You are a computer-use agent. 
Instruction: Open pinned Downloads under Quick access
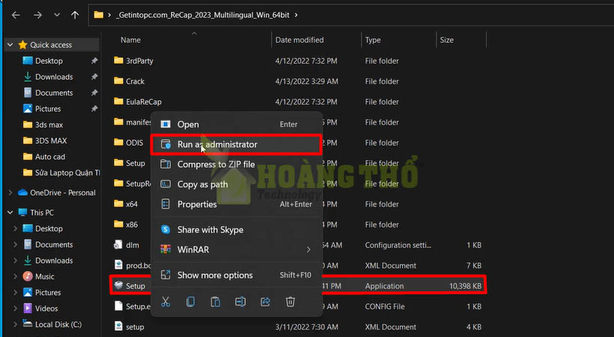54,77
